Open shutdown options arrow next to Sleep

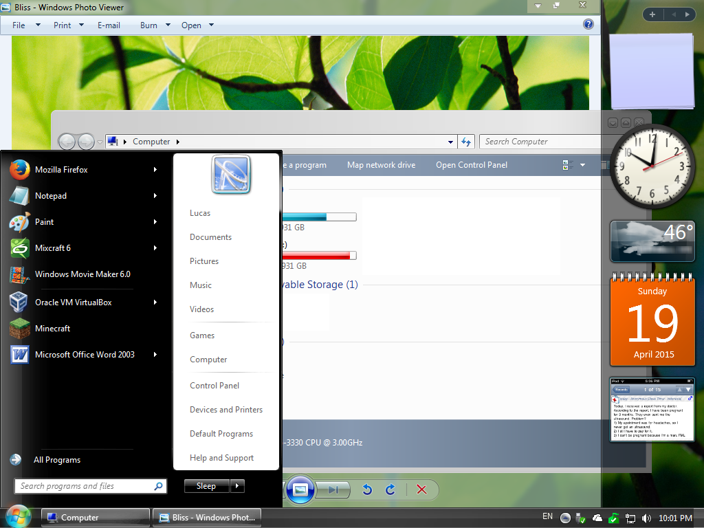237,486
